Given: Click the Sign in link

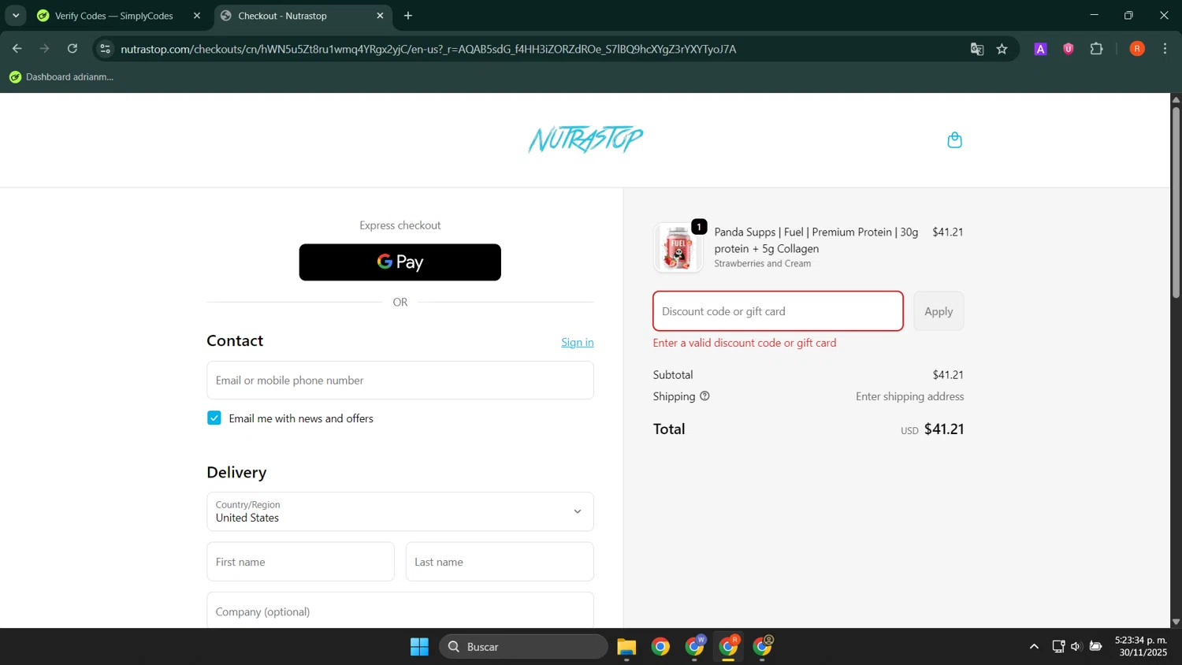Looking at the screenshot, I should 578,342.
